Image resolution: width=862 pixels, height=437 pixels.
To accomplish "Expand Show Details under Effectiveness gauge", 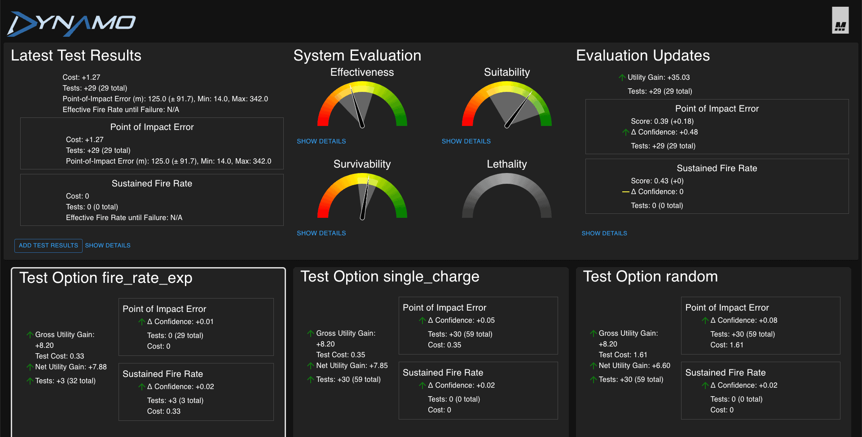I will (321, 141).
